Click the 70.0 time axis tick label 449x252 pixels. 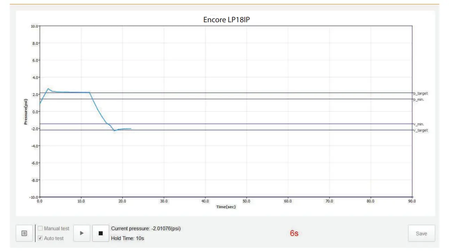click(x=329, y=201)
